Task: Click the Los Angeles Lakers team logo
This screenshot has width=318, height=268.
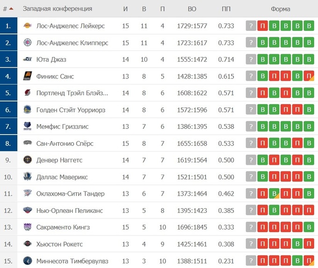Action: [27, 26]
